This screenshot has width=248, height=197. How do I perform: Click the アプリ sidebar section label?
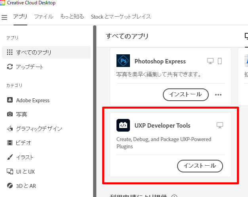13,38
